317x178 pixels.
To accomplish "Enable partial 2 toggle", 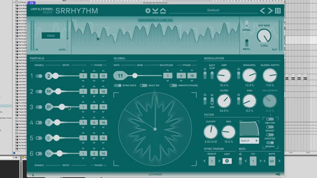I will click(39, 91).
